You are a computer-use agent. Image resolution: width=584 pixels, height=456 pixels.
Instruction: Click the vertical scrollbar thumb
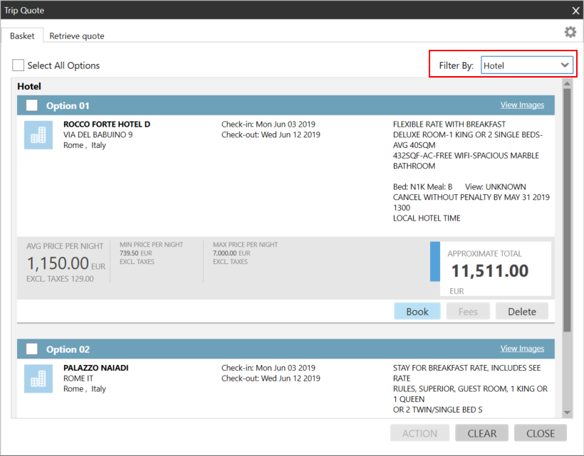point(567,210)
